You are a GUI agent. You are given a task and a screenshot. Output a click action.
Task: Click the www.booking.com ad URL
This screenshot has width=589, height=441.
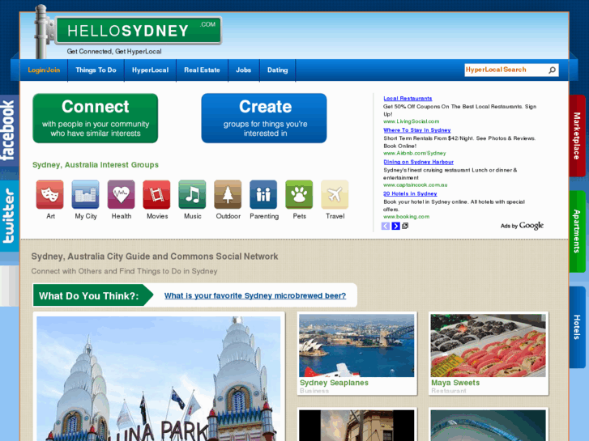click(x=406, y=217)
